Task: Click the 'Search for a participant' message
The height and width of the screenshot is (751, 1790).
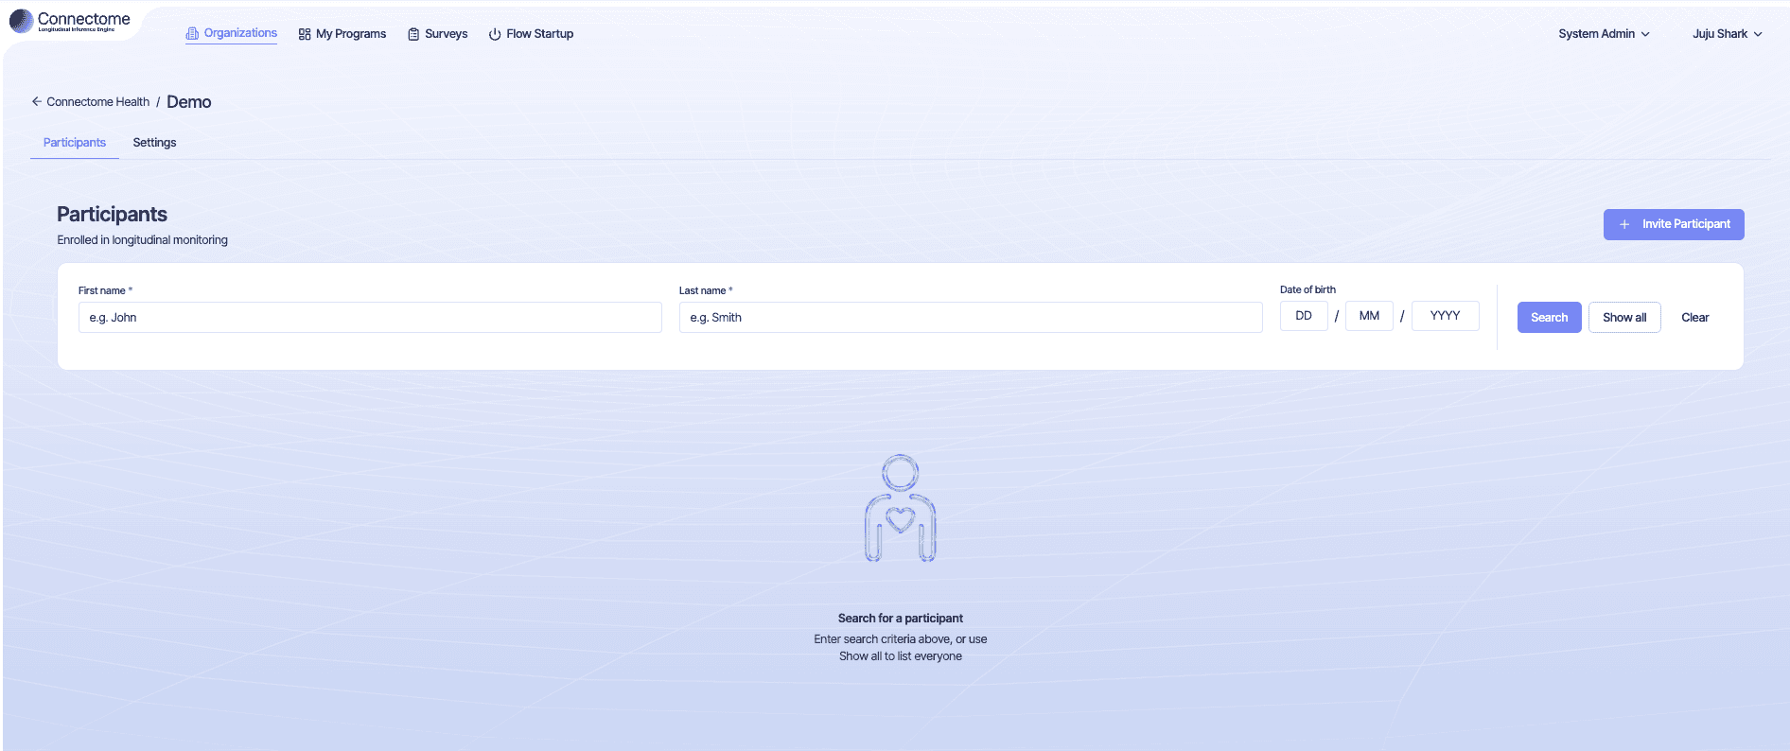Action: pos(900,619)
